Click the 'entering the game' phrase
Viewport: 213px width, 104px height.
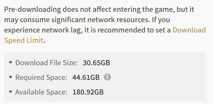pos(144,9)
